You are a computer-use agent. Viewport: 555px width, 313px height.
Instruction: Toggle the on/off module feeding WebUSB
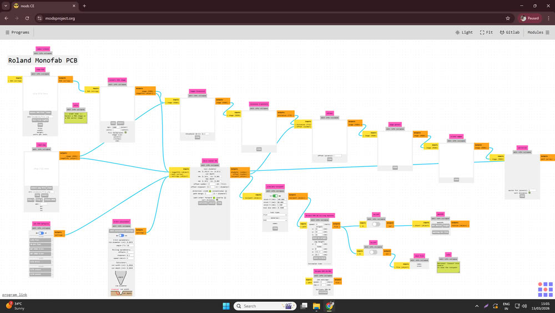pos(376,225)
